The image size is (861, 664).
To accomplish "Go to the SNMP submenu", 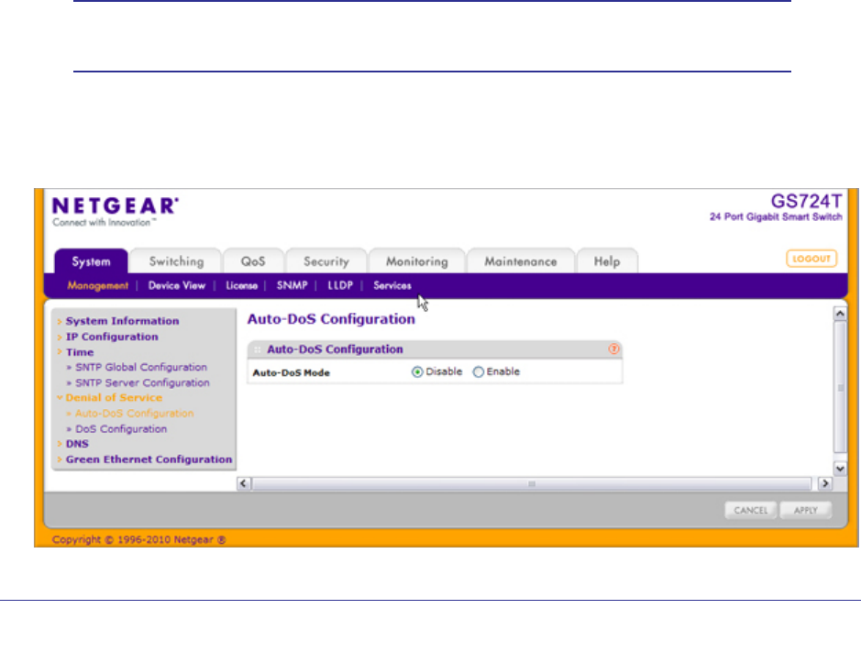I will 293,285.
